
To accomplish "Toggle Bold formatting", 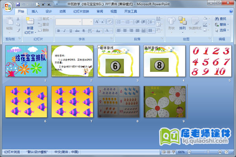I will click(x=58, y=31).
